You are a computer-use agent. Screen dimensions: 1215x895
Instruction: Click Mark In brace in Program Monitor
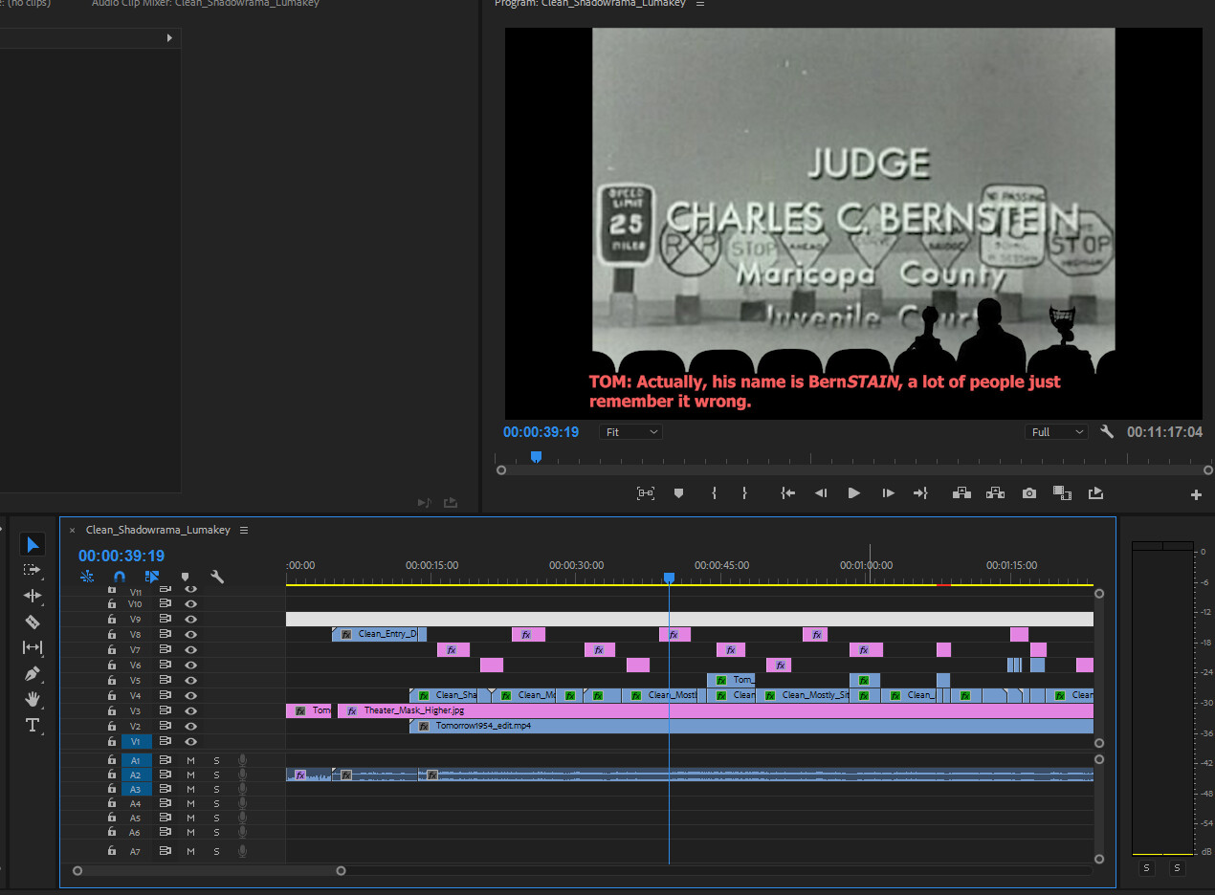pyautogui.click(x=713, y=493)
